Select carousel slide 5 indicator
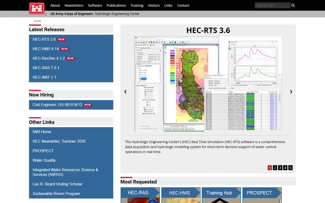325x203 pixels. pos(290,168)
